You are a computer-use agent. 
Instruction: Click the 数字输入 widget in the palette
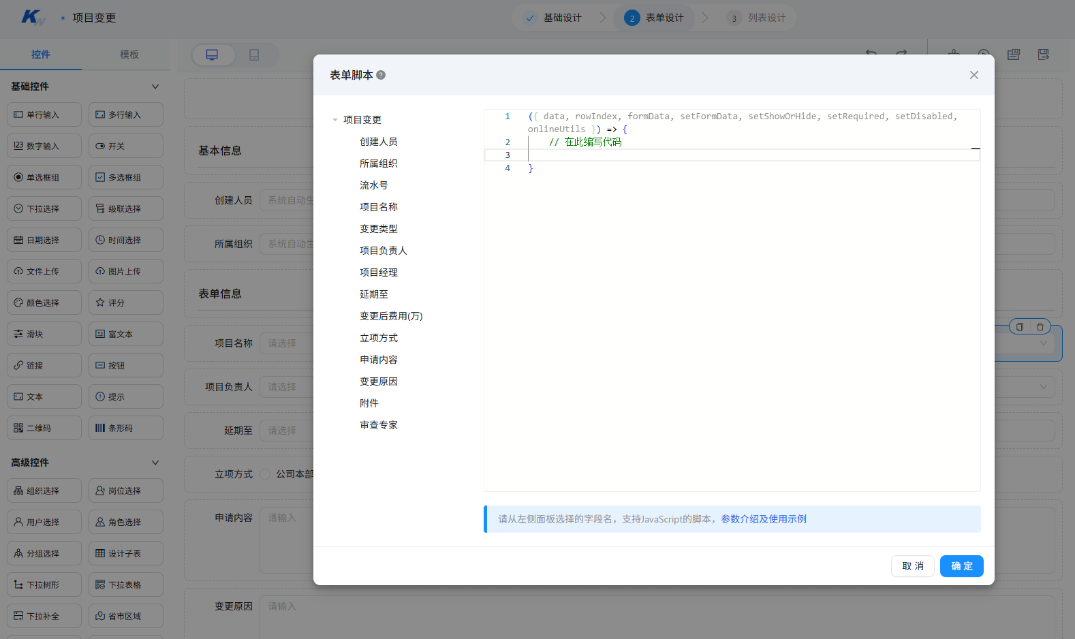(x=44, y=146)
